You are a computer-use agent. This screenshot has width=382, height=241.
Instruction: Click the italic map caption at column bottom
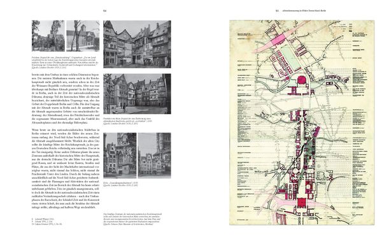pos(132,219)
